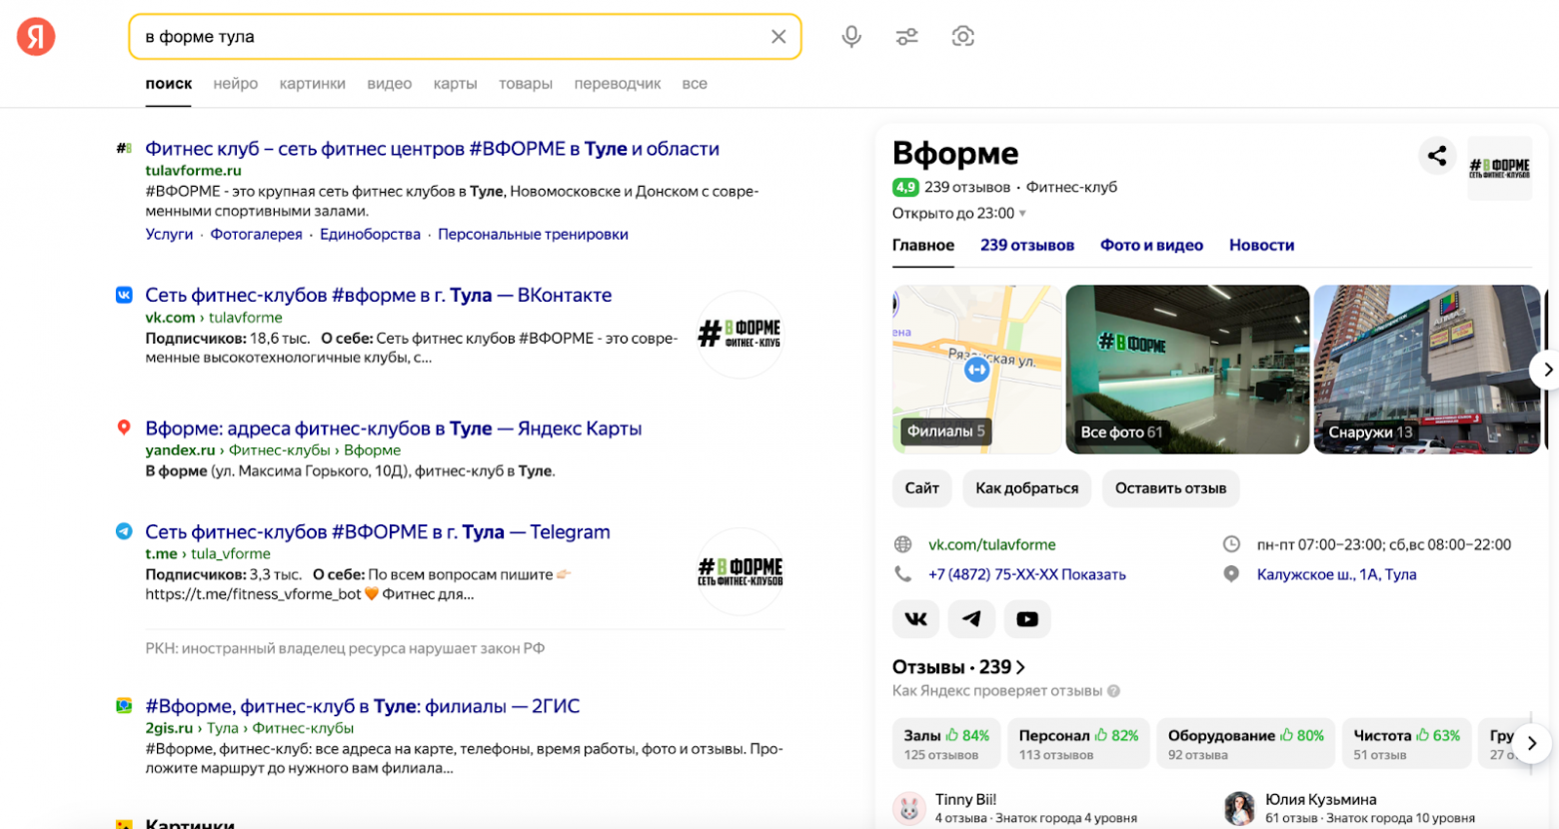Viewport: 1559px width, 829px height.
Task: Switch to the переводчик tab
Action: [x=618, y=84]
